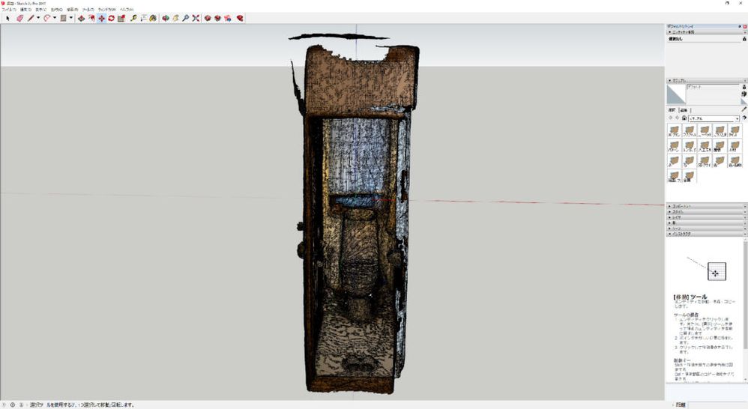Image resolution: width=748 pixels, height=409 pixels.
Task: Click the Instructor panel vertical scrollbar
Action: pos(745,310)
